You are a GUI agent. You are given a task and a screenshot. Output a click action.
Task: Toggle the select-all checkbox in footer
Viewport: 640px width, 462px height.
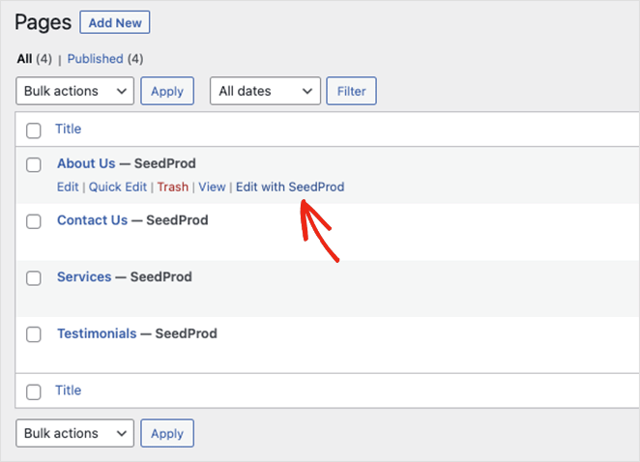34,392
